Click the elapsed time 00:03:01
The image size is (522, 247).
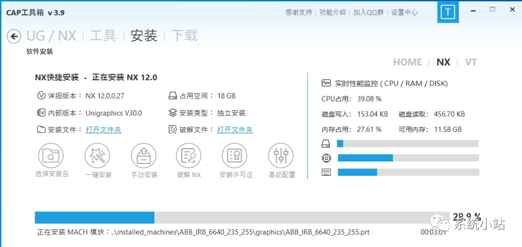pos(433,232)
